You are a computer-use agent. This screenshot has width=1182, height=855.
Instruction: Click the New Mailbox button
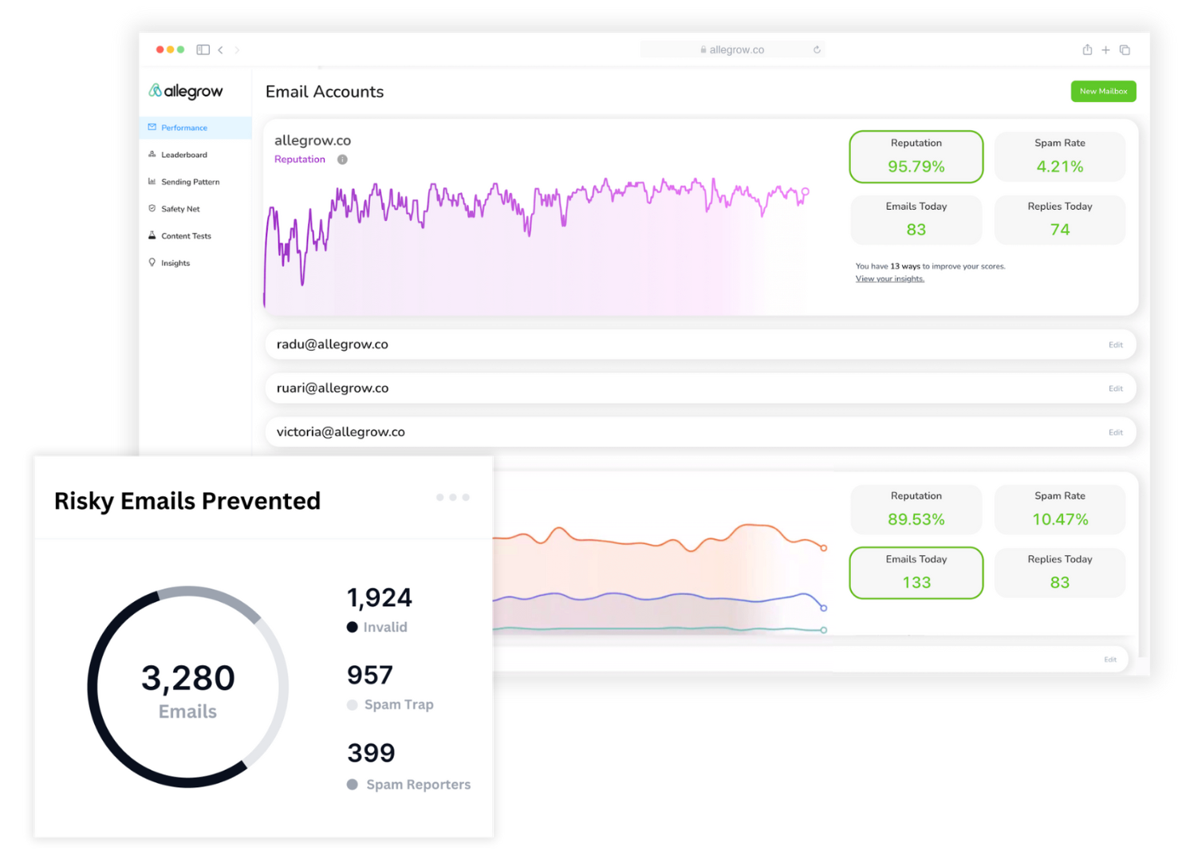coord(1103,91)
